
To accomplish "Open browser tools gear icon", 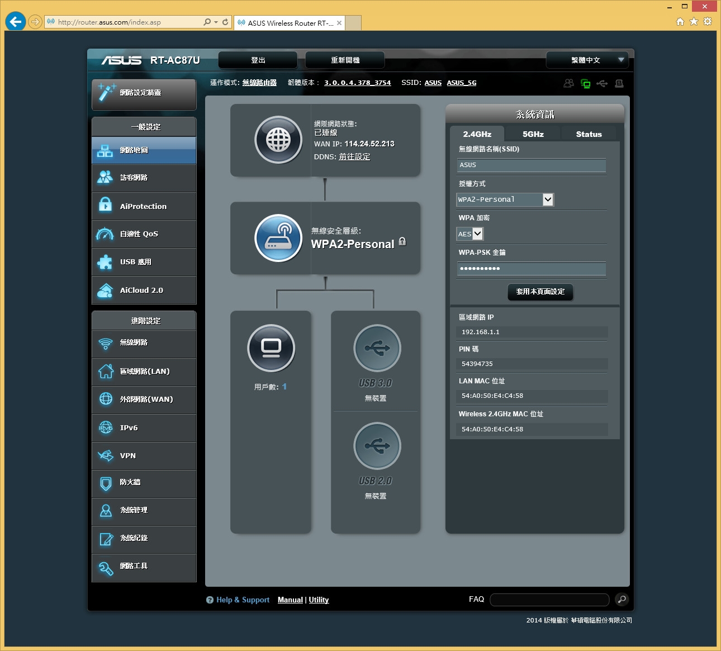I will pyautogui.click(x=708, y=22).
